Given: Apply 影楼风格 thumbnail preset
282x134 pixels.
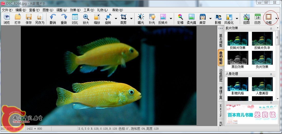Looking at the screenshot, I should 238,86.
